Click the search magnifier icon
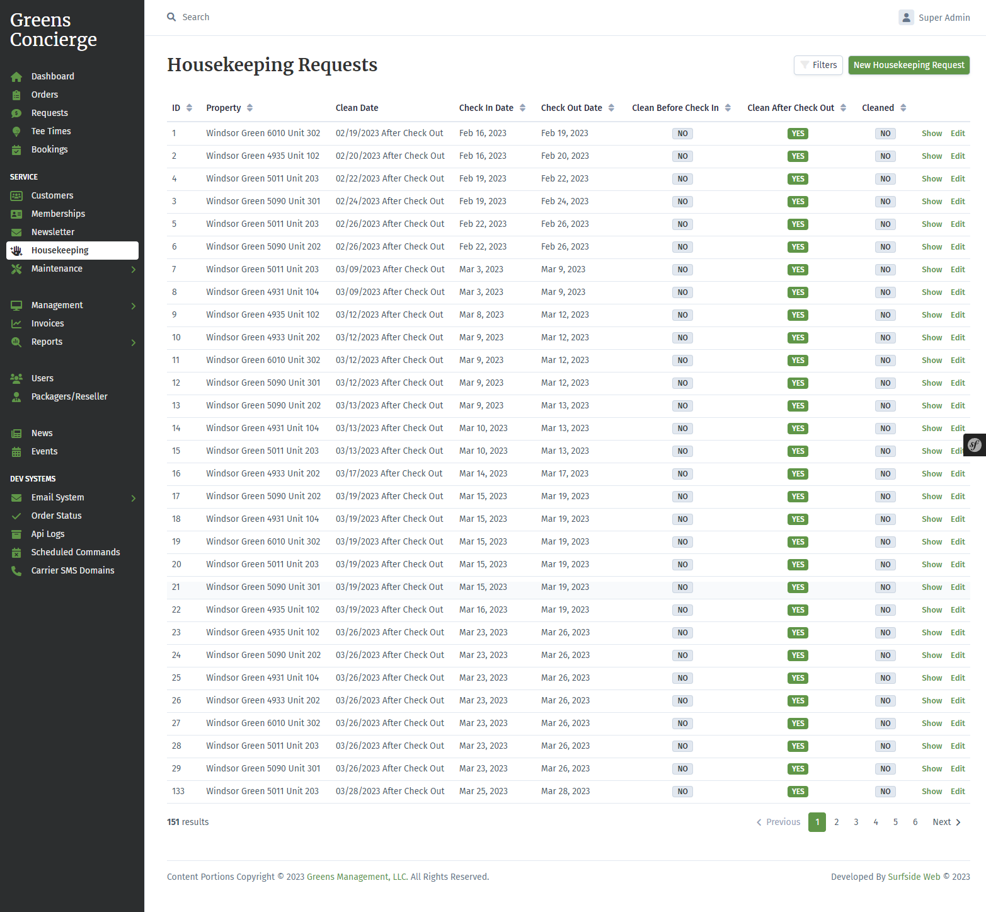 [x=171, y=17]
